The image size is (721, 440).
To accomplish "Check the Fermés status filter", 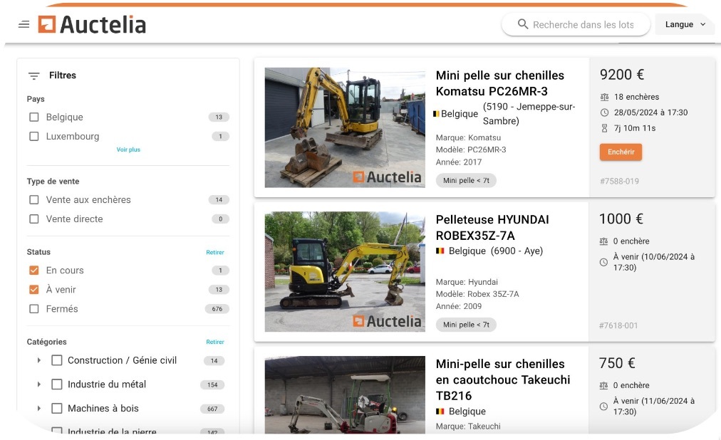I will [x=34, y=309].
